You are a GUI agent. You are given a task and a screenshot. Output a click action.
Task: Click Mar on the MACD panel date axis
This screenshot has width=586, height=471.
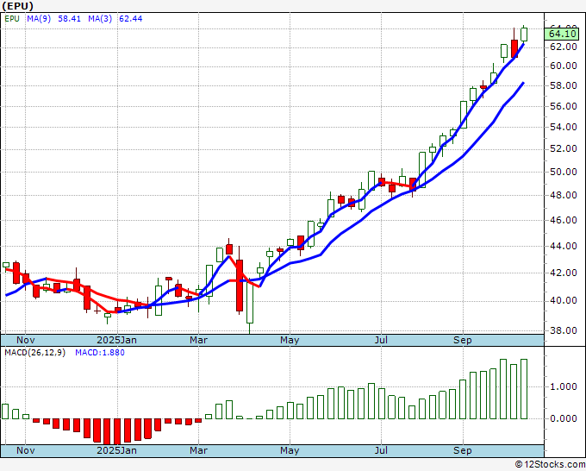(x=198, y=450)
